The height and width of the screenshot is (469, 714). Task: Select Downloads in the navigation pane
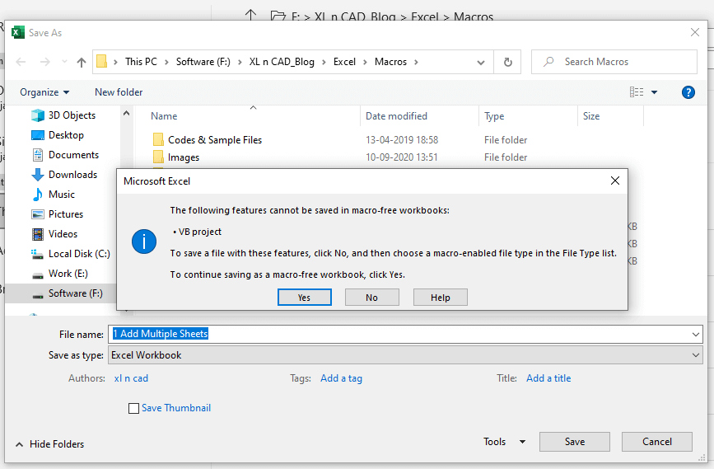pyautogui.click(x=64, y=175)
